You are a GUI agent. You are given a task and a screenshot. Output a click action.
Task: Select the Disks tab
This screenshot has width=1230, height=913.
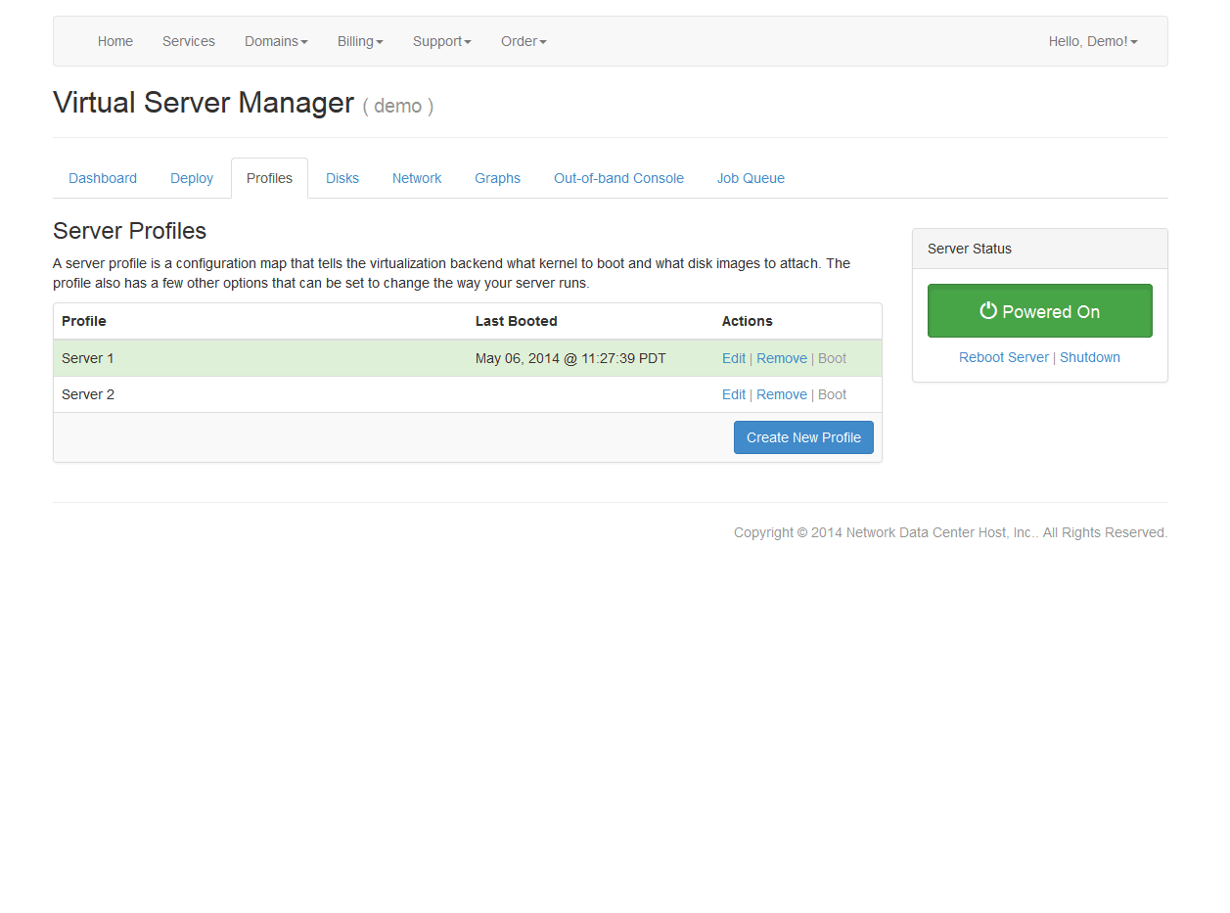click(342, 178)
